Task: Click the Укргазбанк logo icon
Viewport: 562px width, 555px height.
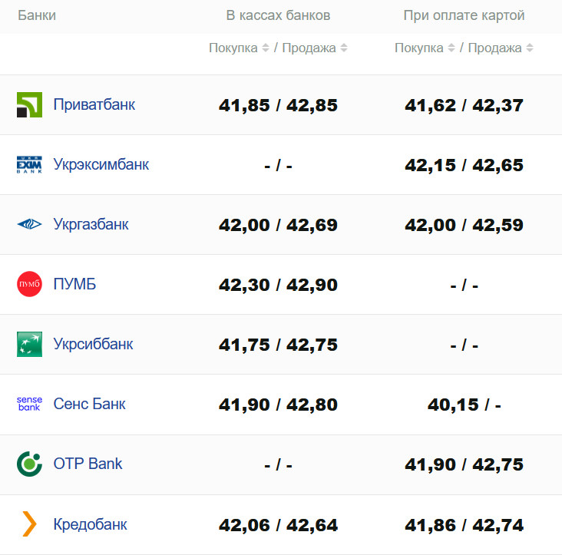Action: (29, 225)
